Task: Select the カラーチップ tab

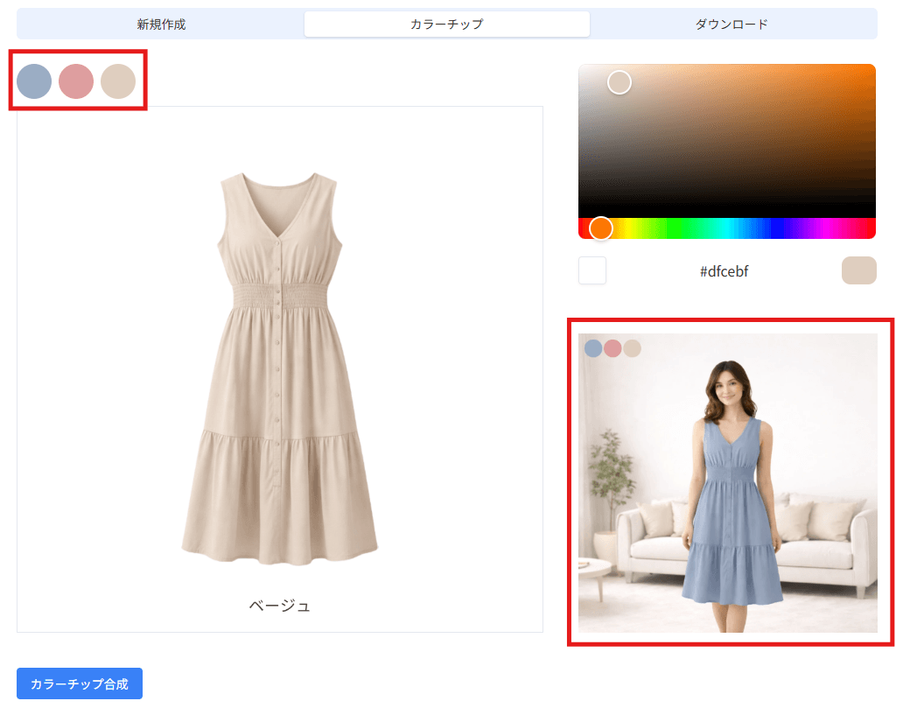Action: pyautogui.click(x=446, y=25)
